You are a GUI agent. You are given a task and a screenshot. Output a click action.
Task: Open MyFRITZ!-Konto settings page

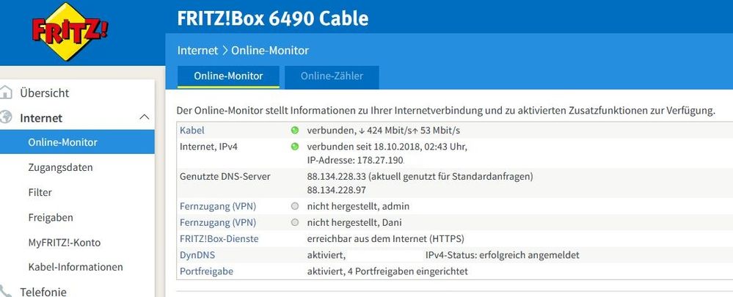(x=64, y=242)
